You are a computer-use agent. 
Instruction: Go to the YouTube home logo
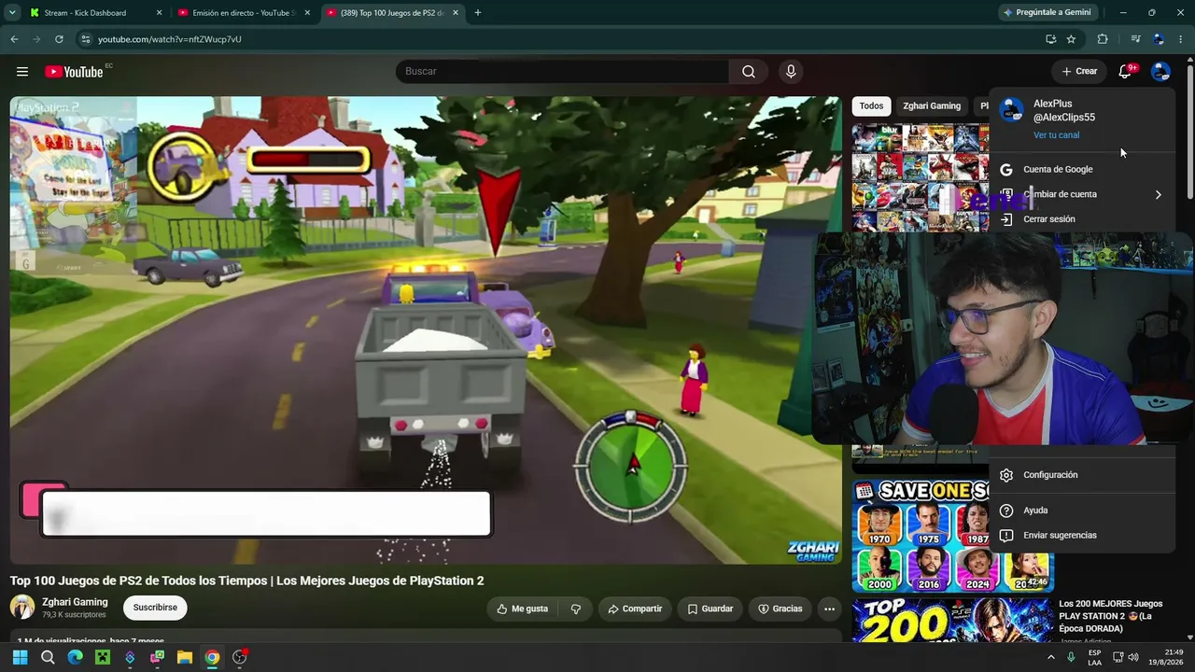tap(74, 72)
